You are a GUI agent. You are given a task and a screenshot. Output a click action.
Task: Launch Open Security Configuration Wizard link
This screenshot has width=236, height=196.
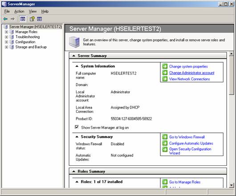tap(190, 151)
